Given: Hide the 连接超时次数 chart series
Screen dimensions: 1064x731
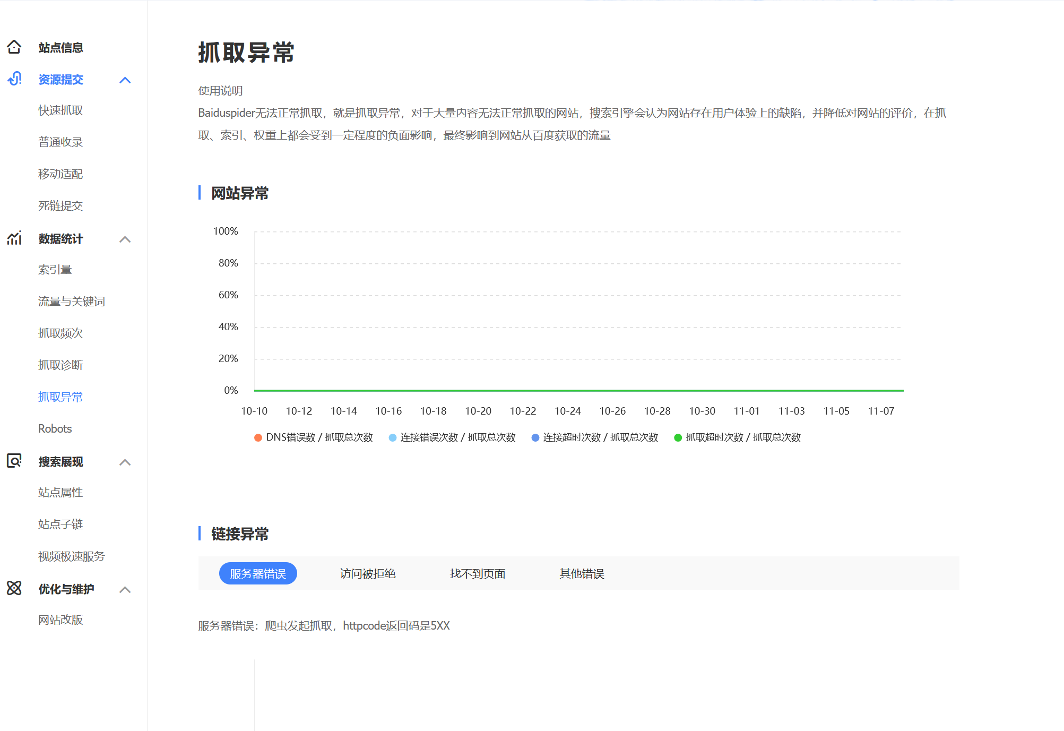Looking at the screenshot, I should click(x=535, y=437).
